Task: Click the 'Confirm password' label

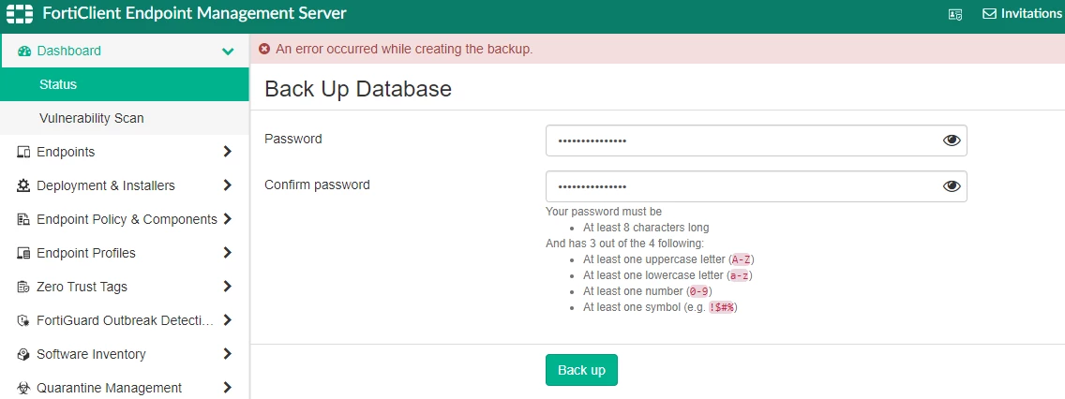Action: [317, 185]
